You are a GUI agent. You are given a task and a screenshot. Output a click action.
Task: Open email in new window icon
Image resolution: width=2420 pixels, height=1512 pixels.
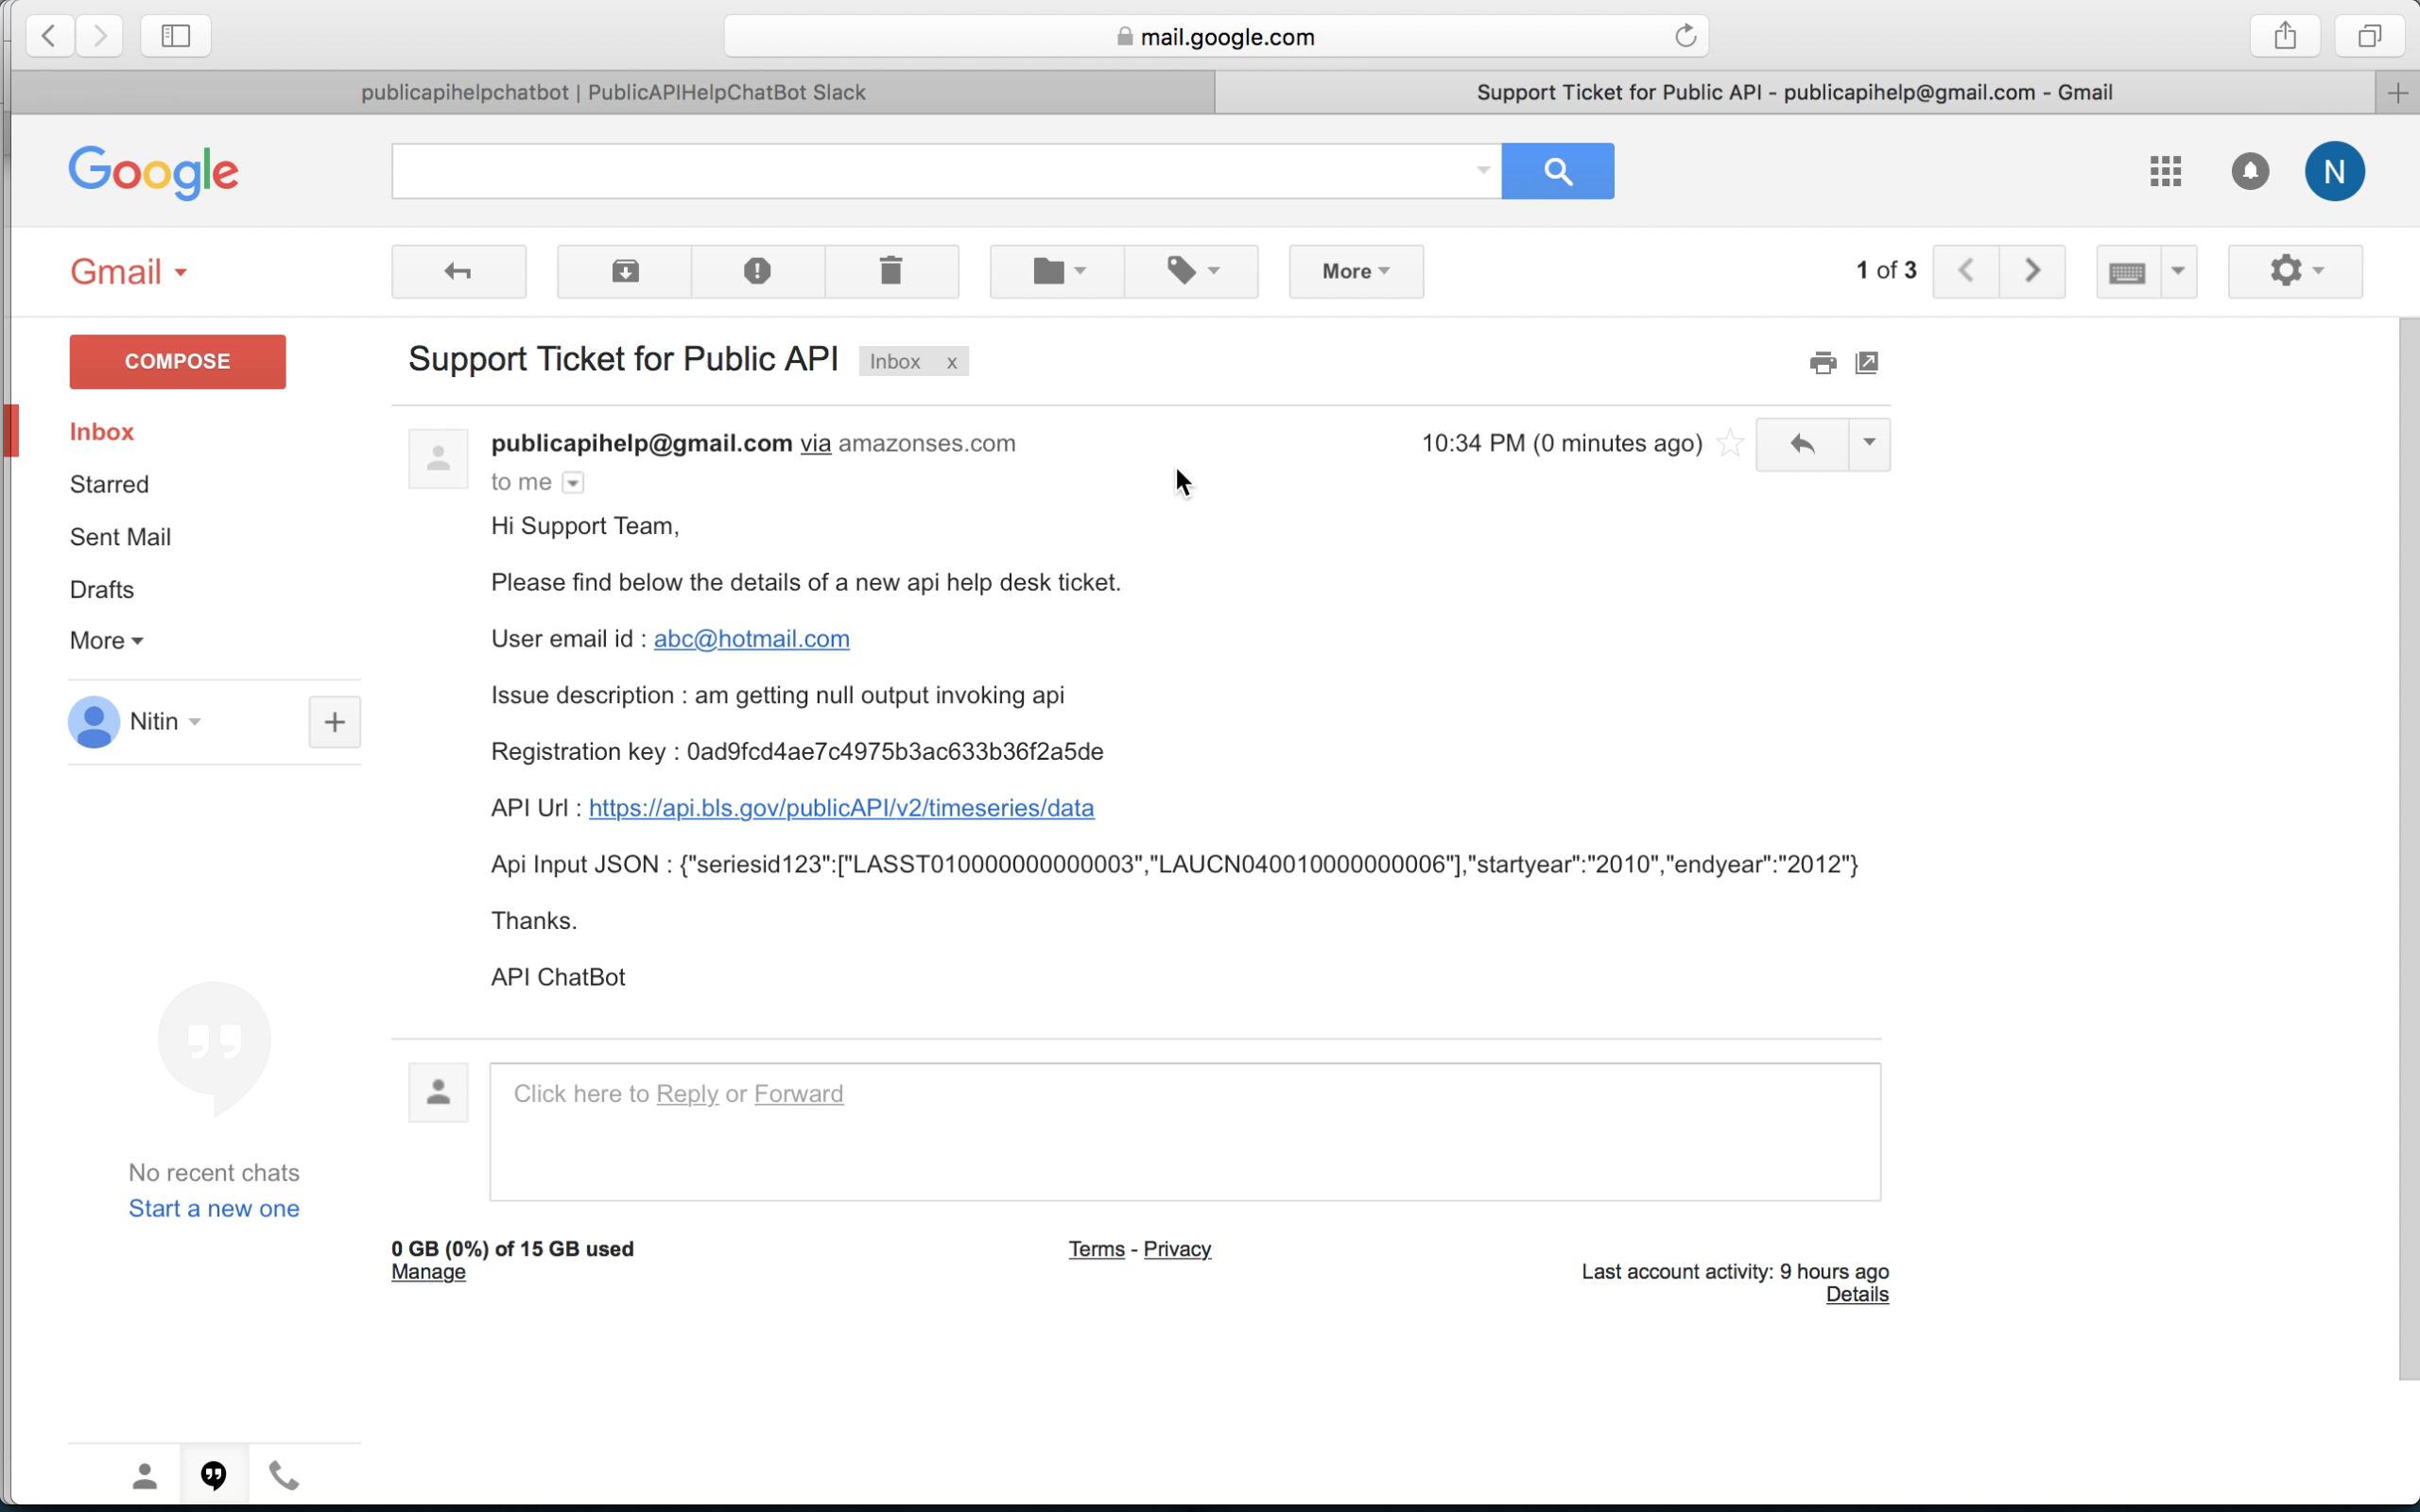tap(1866, 362)
